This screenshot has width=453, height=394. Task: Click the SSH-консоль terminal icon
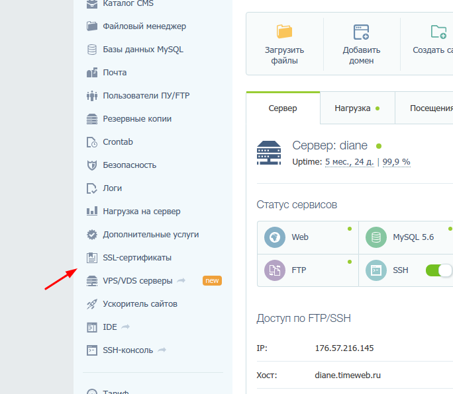pyautogui.click(x=92, y=350)
